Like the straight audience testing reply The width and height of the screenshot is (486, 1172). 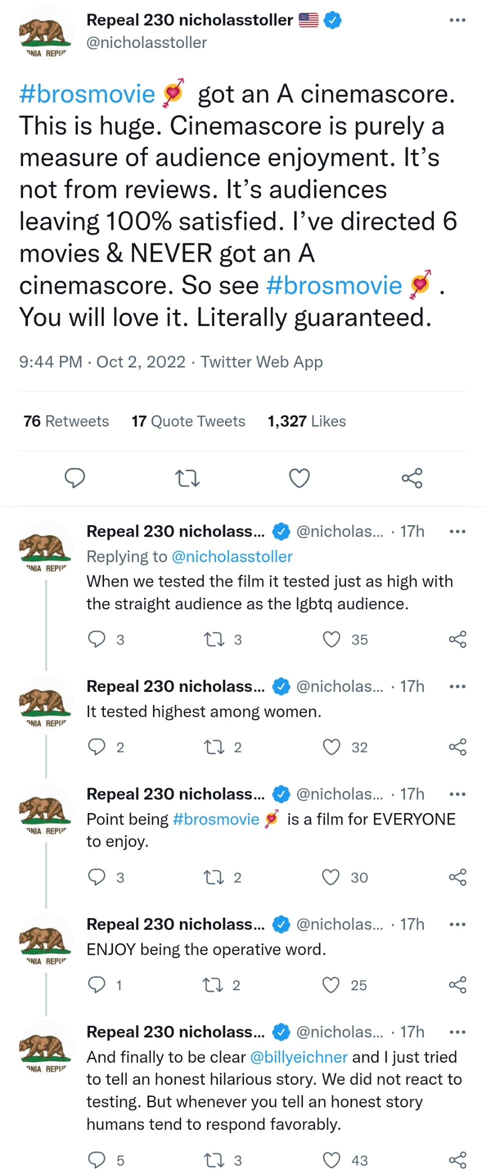(331, 639)
